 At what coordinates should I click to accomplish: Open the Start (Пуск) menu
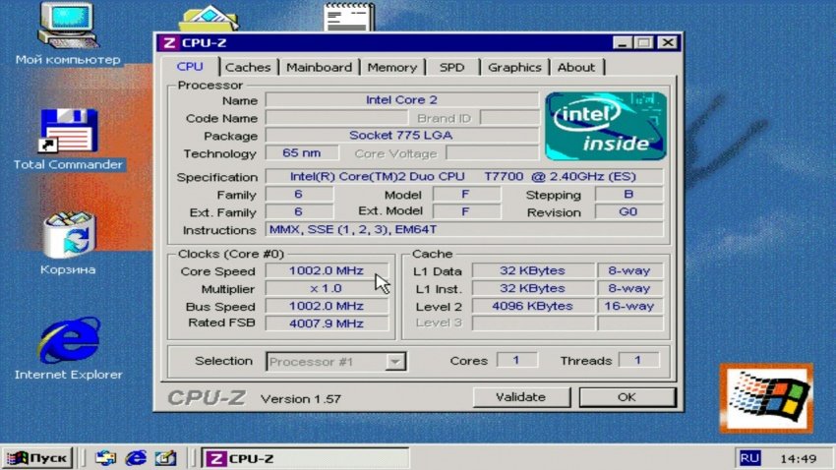(x=37, y=458)
